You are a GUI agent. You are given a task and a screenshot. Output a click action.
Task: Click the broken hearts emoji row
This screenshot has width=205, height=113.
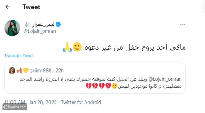(98, 86)
